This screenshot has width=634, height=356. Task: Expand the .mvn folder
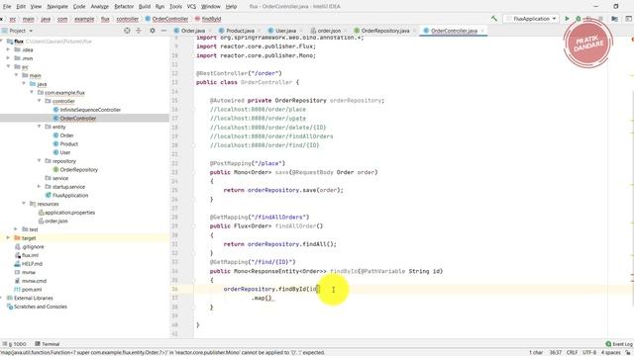pos(8,58)
